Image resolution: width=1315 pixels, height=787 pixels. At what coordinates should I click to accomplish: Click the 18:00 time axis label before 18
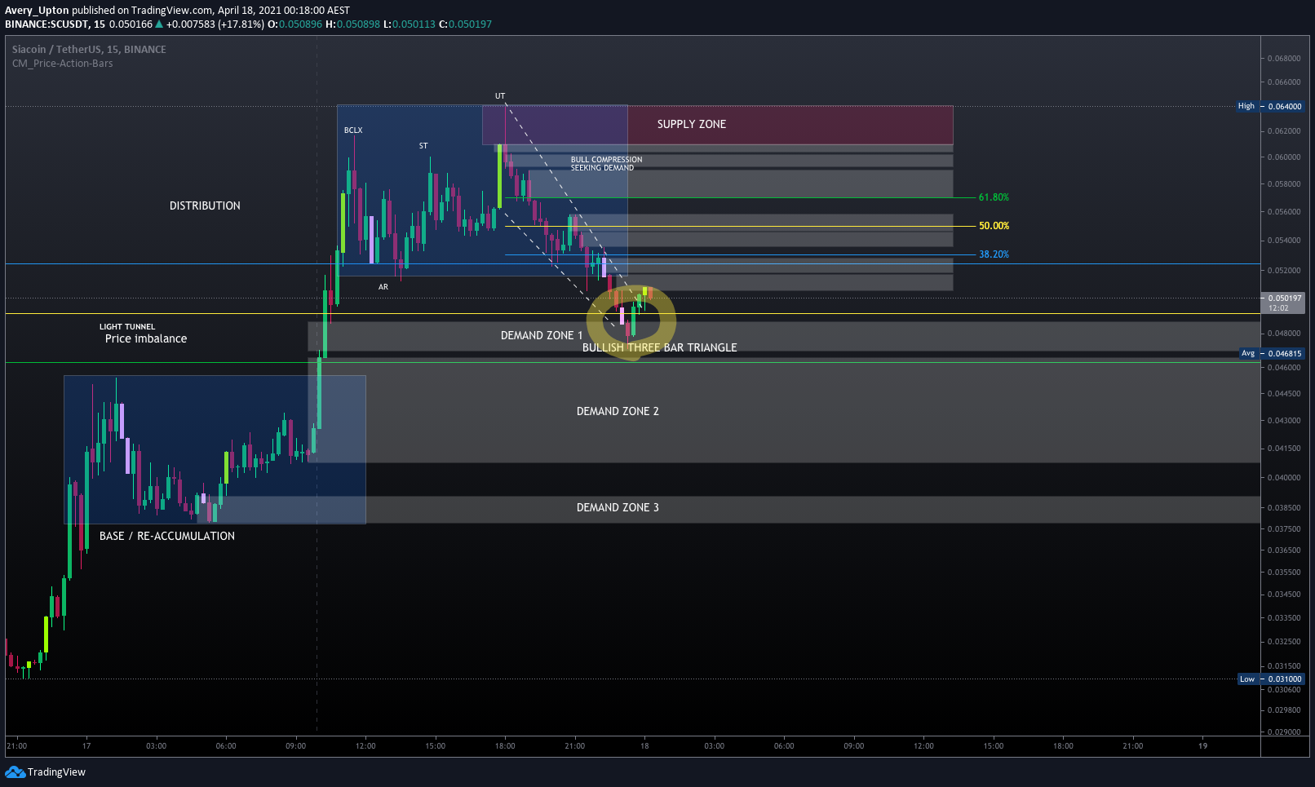pyautogui.click(x=505, y=745)
